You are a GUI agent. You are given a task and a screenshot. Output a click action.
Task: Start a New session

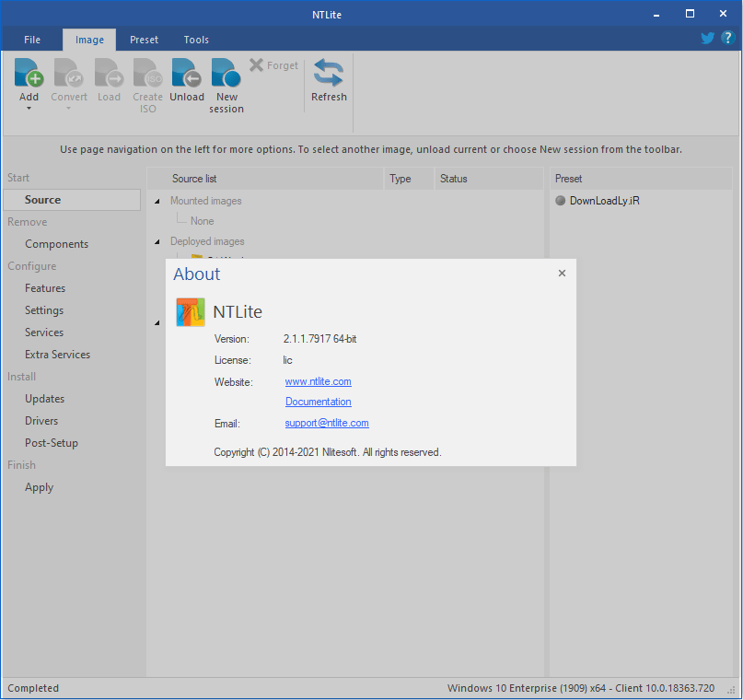tap(226, 81)
